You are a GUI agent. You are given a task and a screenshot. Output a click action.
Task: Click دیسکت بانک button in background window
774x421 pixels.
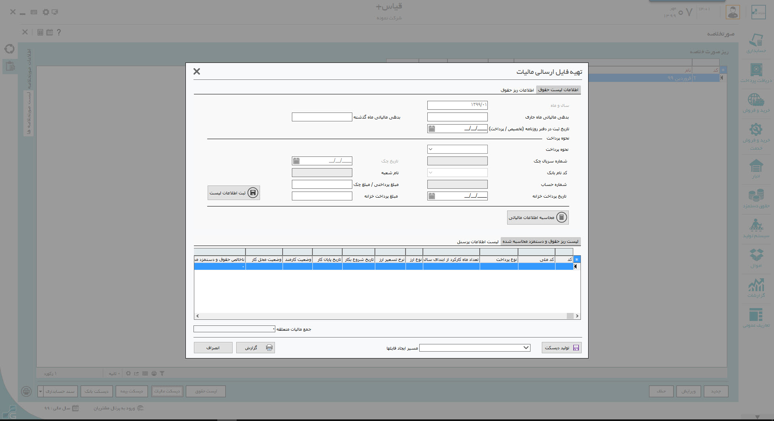coord(96,391)
